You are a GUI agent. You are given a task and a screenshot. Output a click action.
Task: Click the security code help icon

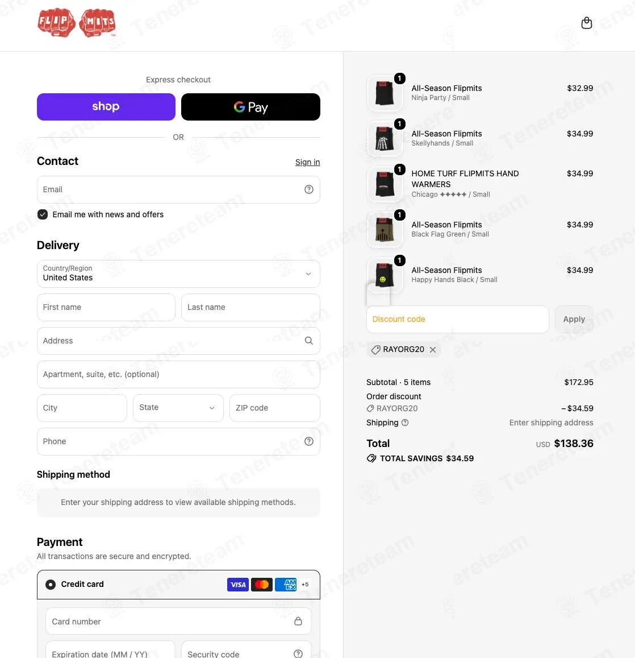click(x=298, y=654)
